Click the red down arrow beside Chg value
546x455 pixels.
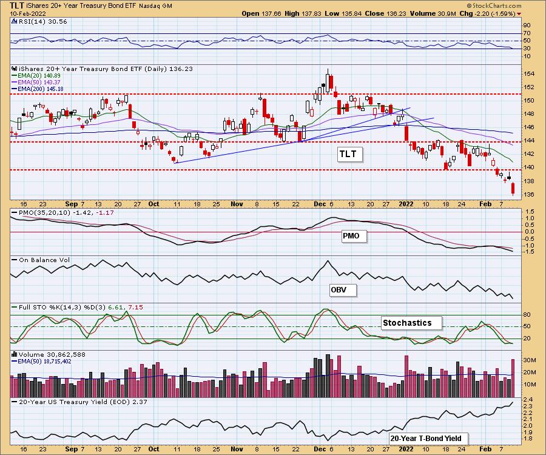tap(519, 14)
